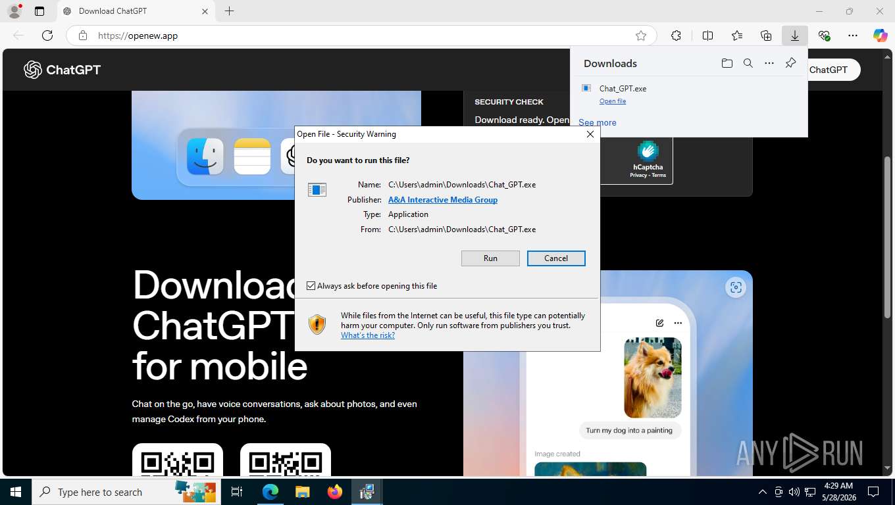Click the Type here to search box
The height and width of the screenshot is (505, 895).
(x=126, y=492)
